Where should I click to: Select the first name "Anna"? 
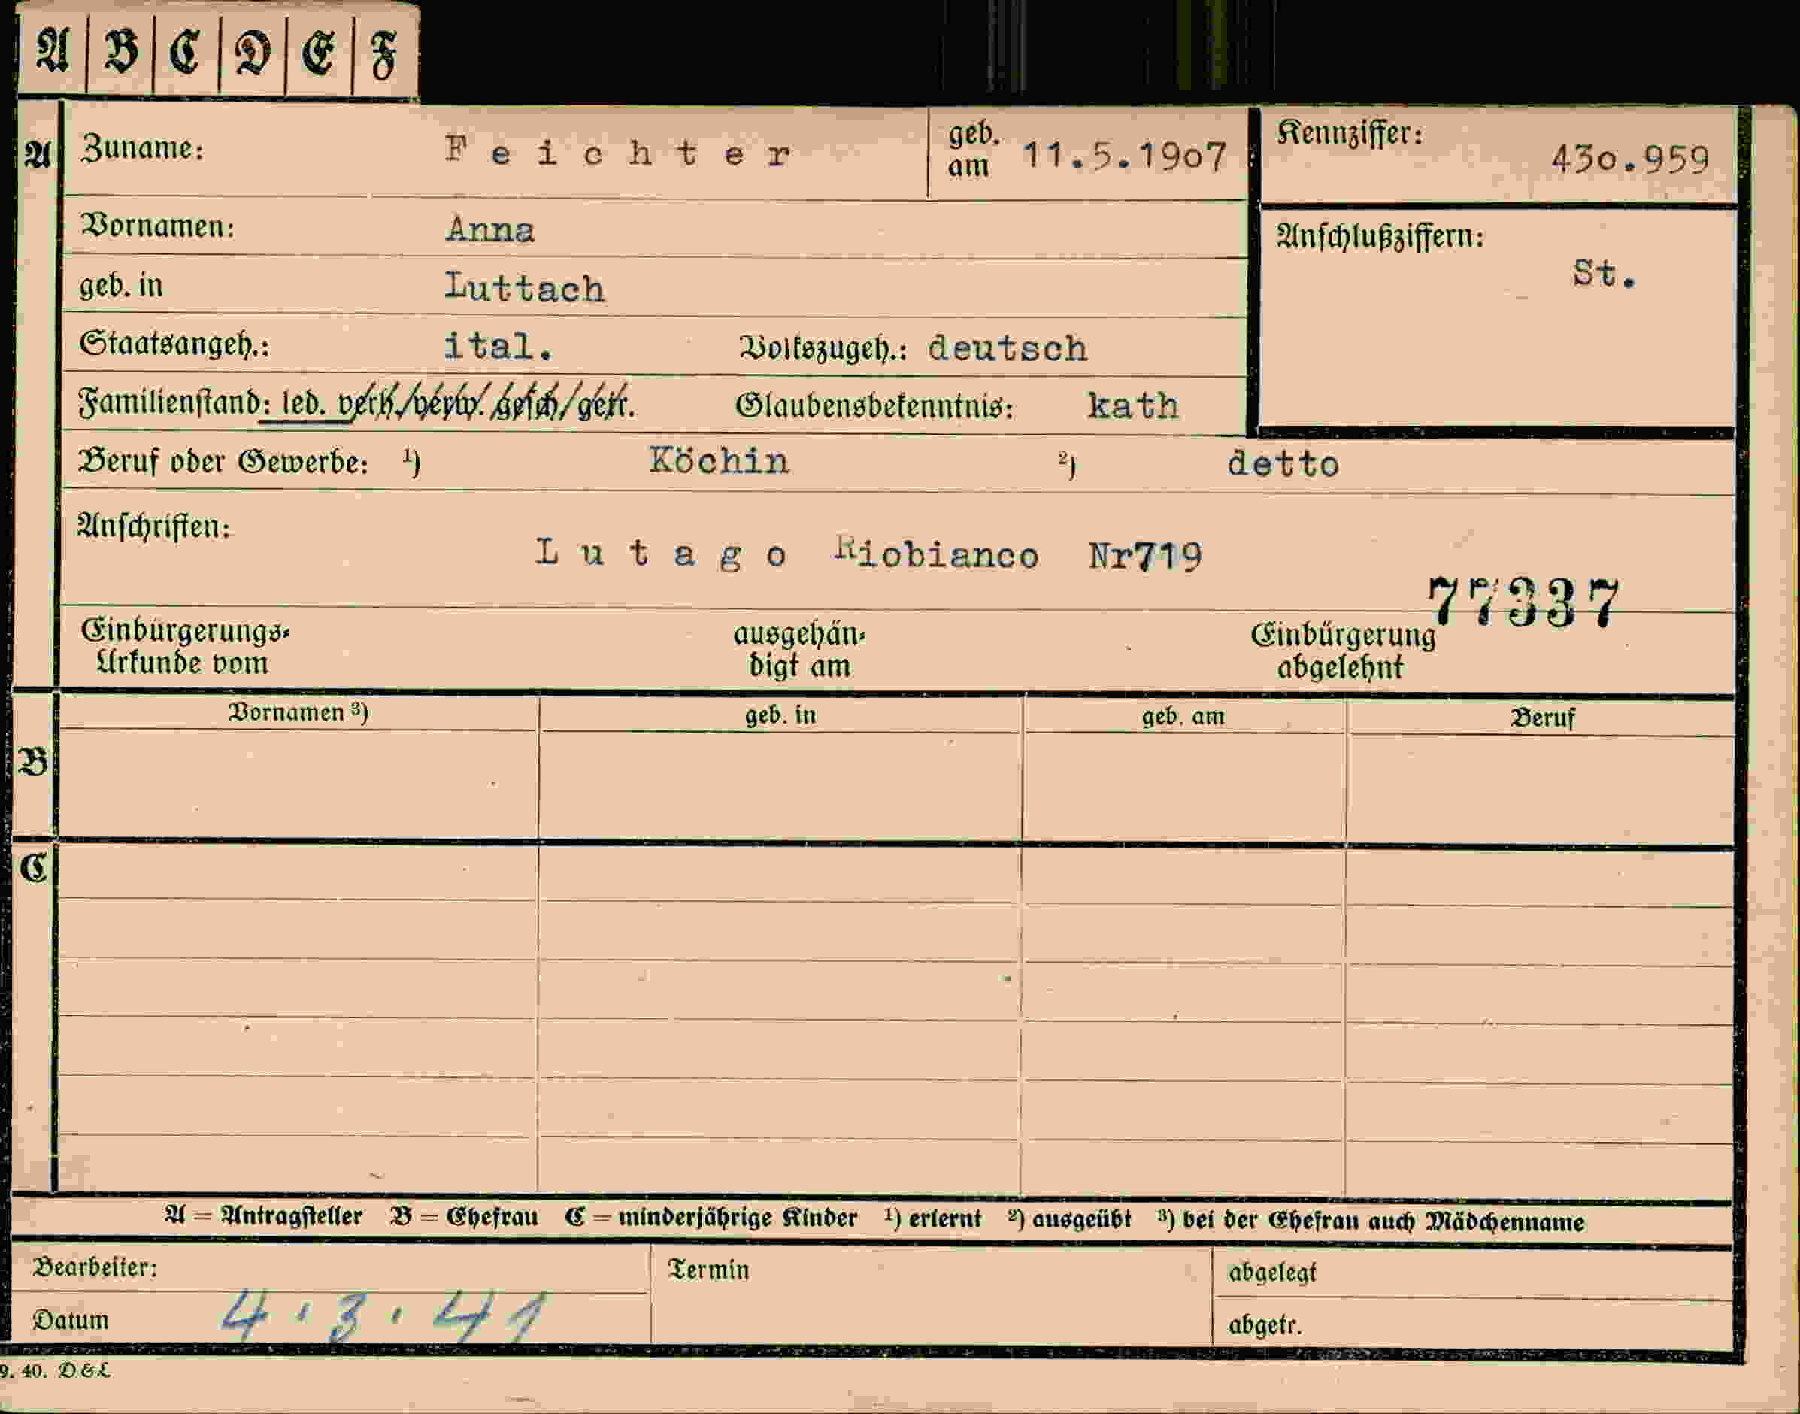tap(490, 229)
